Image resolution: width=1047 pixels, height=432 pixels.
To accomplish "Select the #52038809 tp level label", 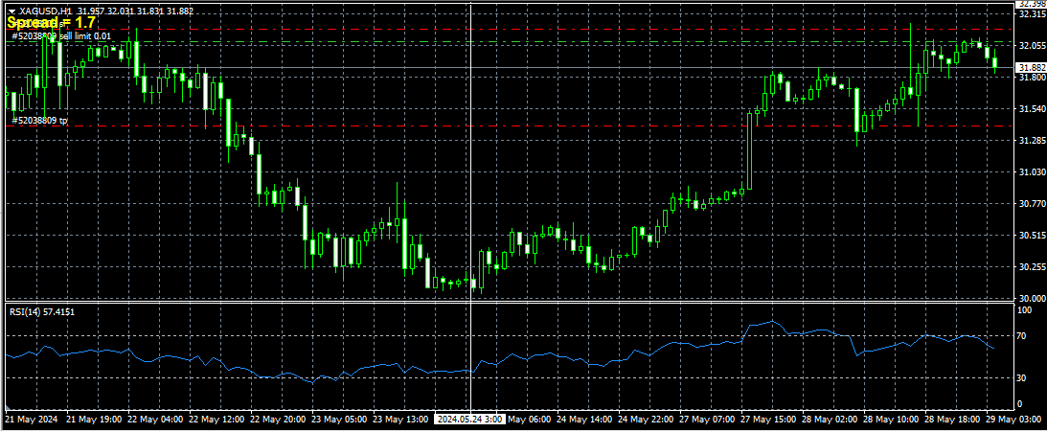I will coord(39,121).
